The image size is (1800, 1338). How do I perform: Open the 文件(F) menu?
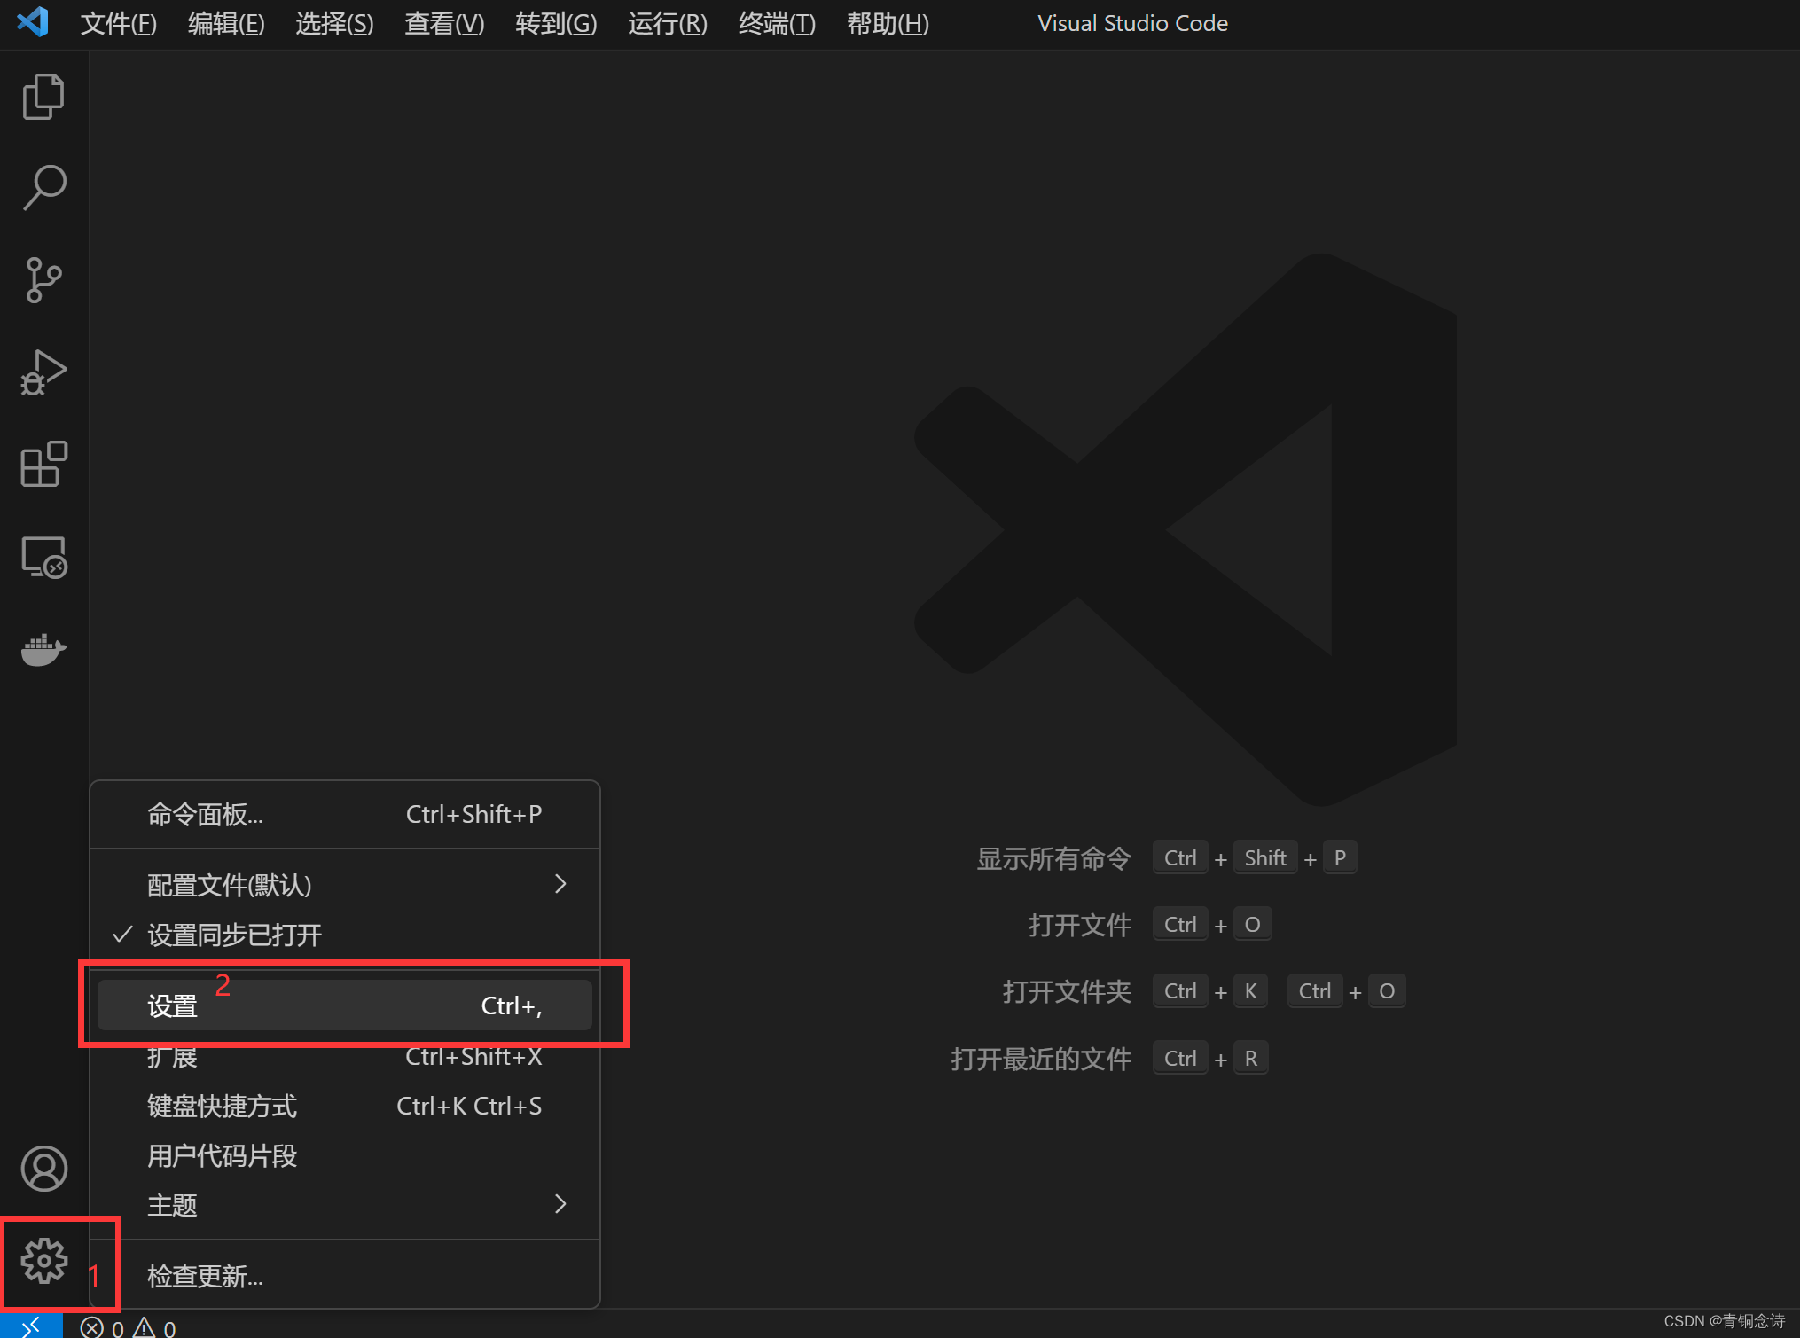[119, 23]
